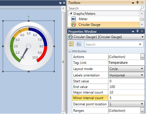
Task: Close the Toolbox panel
Action: pyautogui.click(x=142, y=2)
